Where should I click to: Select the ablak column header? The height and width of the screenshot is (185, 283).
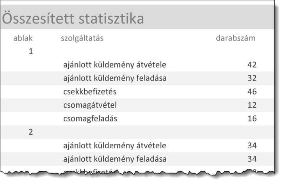pos(23,38)
